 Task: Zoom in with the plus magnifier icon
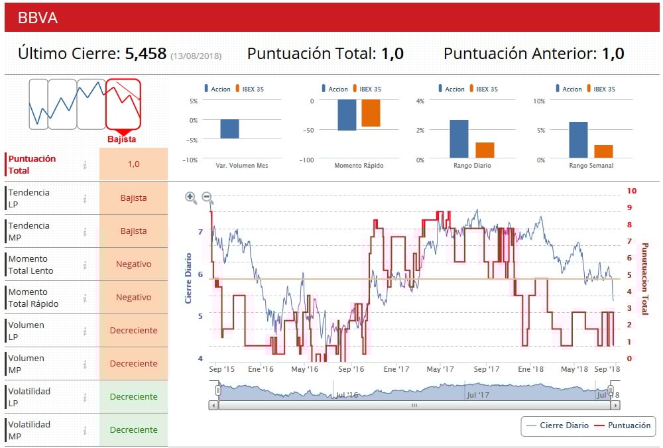coord(191,197)
